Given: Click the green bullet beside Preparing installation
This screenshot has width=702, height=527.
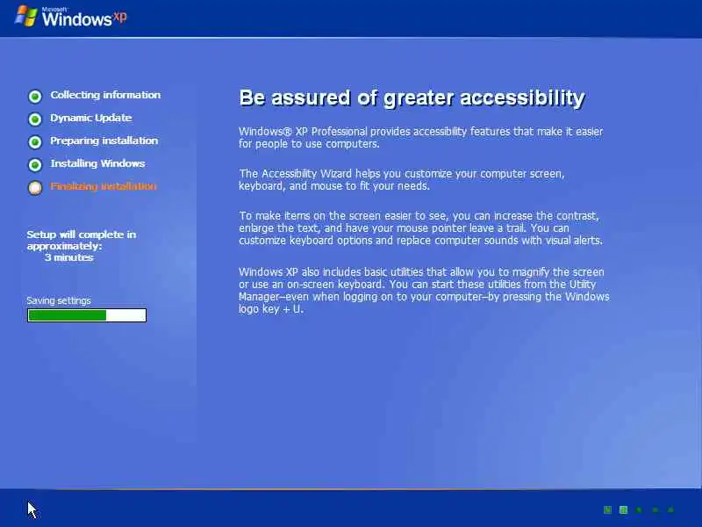Looking at the screenshot, I should [x=35, y=142].
